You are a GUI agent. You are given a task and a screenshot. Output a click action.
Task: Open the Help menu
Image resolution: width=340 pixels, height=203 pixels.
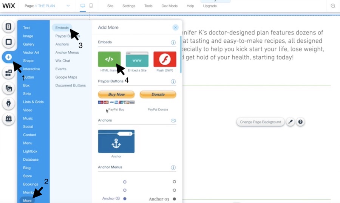click(x=190, y=6)
